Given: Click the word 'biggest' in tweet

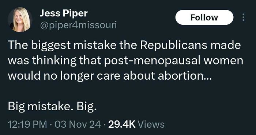Looking at the screenshot, I should [51, 46].
